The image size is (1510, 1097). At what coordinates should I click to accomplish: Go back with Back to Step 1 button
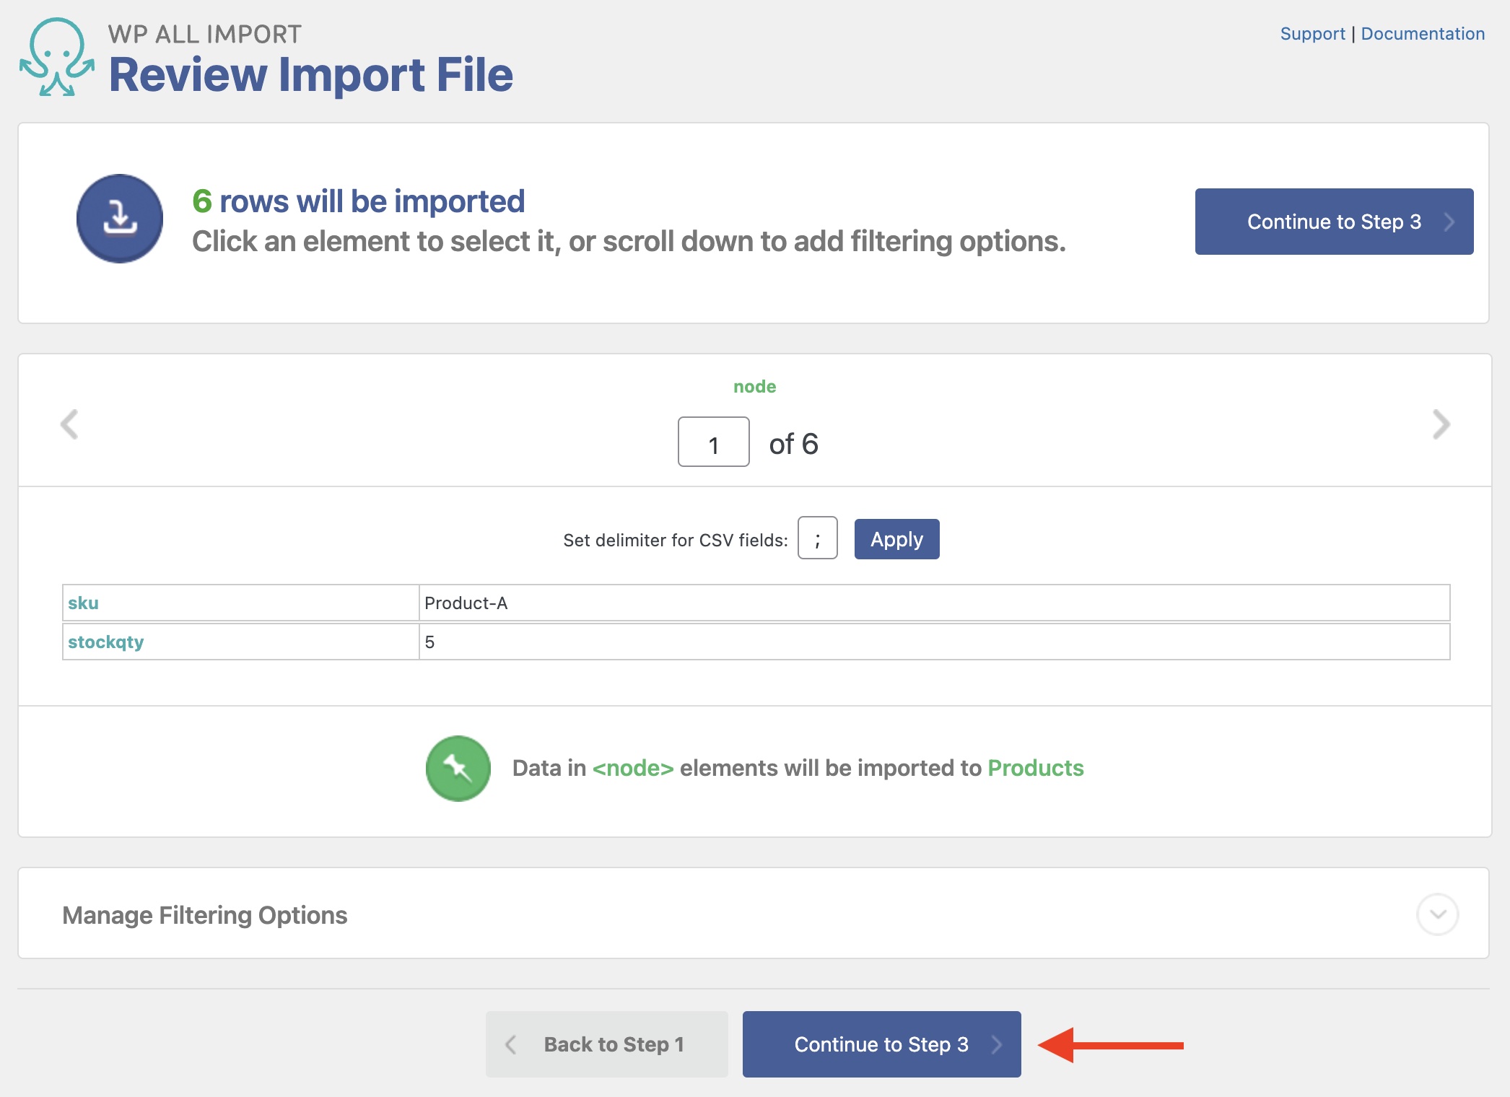point(606,1044)
